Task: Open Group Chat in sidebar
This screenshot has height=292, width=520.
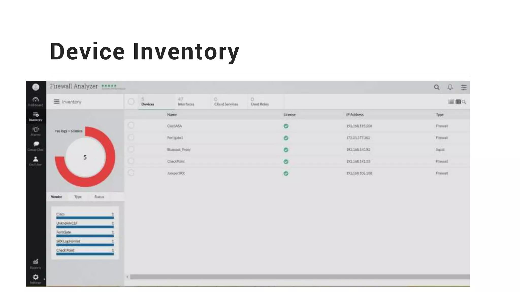Action: (x=36, y=146)
